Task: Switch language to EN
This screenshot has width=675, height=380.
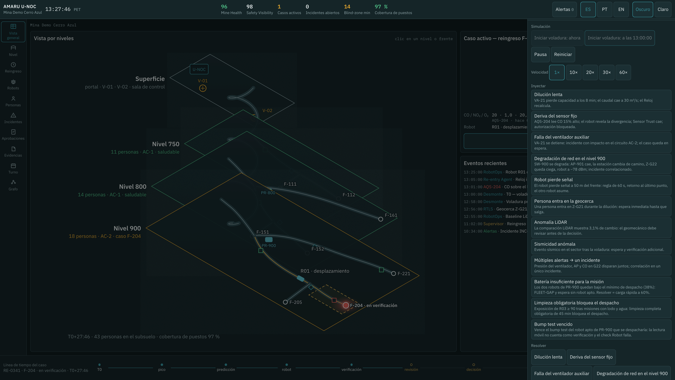Action: click(x=621, y=9)
